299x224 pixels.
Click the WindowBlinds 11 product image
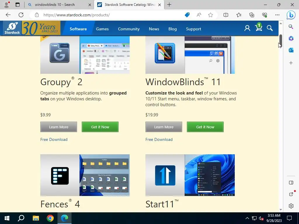[190, 55]
